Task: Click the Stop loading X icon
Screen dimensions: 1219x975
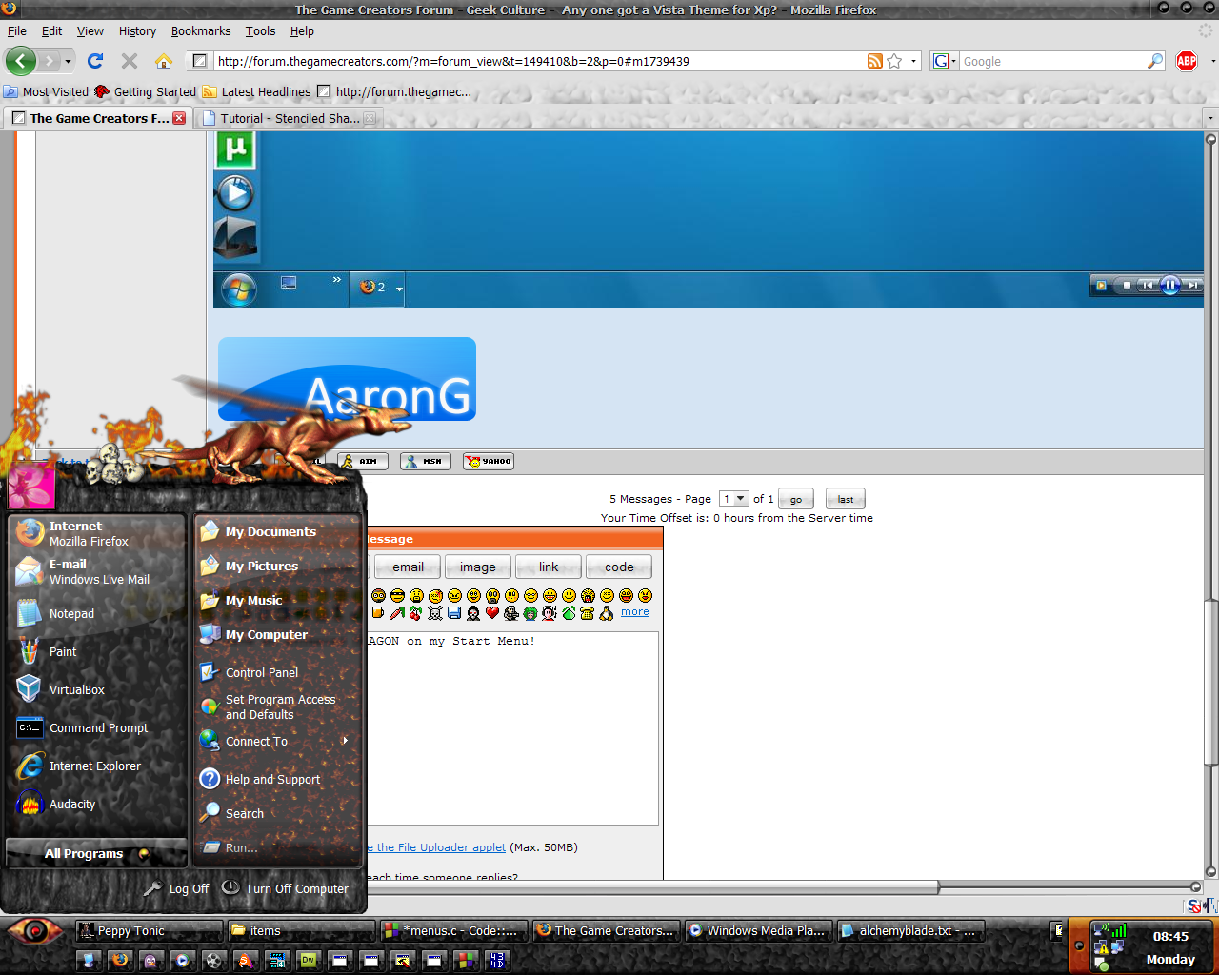Action: point(130,61)
